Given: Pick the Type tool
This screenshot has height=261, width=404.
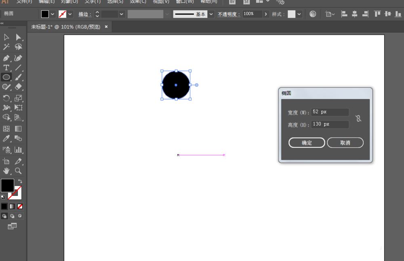Looking at the screenshot, I should click(x=6, y=68).
